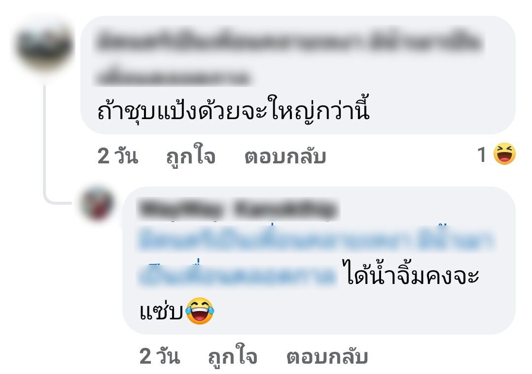This screenshot has width=532, height=374.
Task: Open the blue tagged mention in the reply
Action: pos(316,240)
